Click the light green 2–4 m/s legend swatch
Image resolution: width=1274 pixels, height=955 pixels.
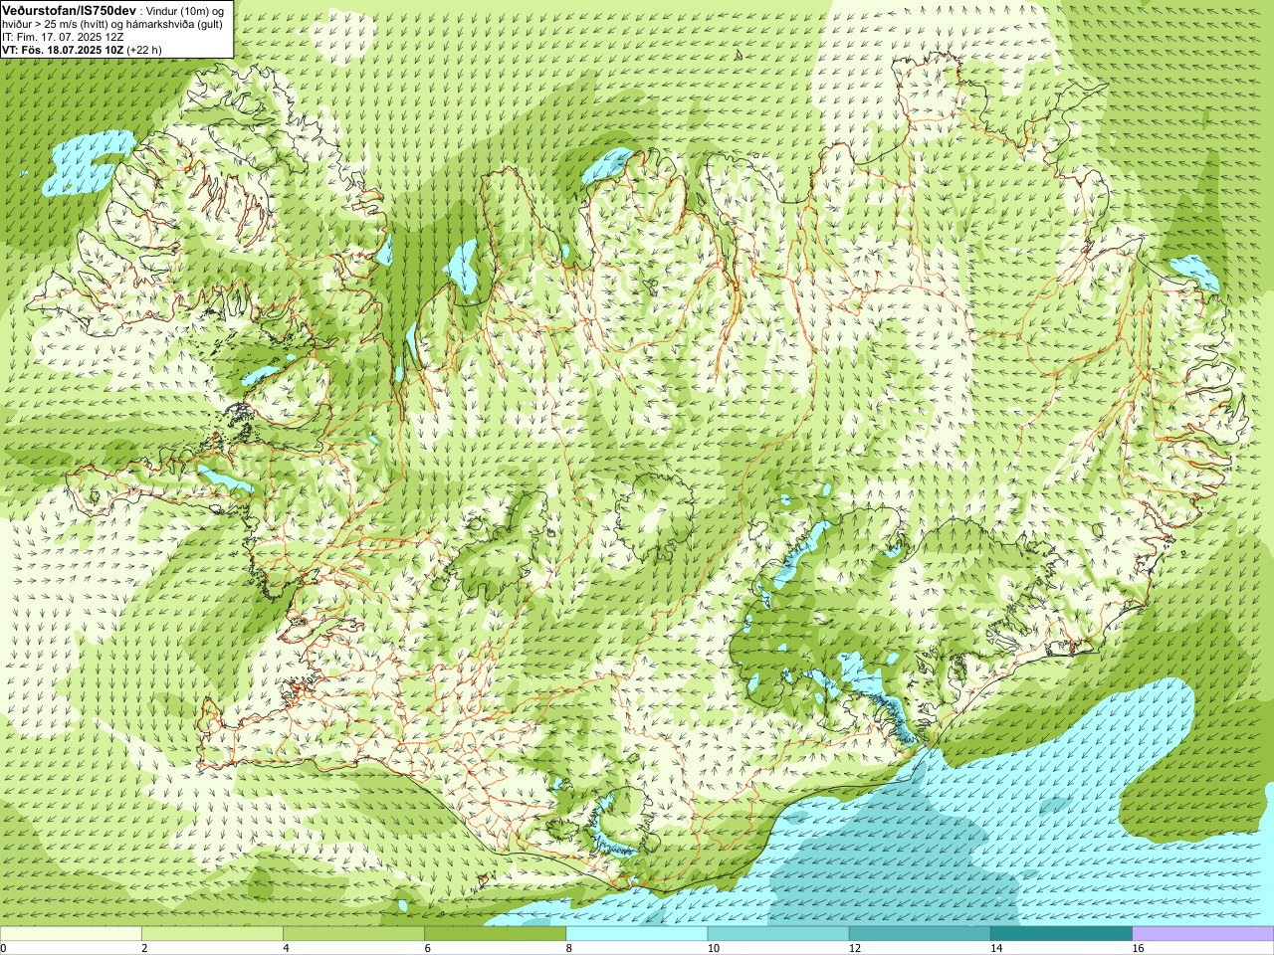[212, 934]
